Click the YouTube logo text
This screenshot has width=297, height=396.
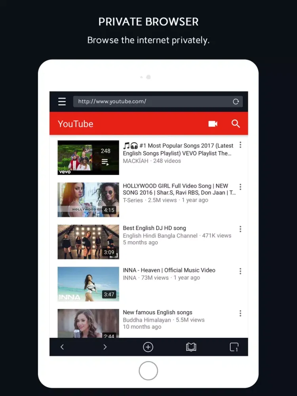76,124
